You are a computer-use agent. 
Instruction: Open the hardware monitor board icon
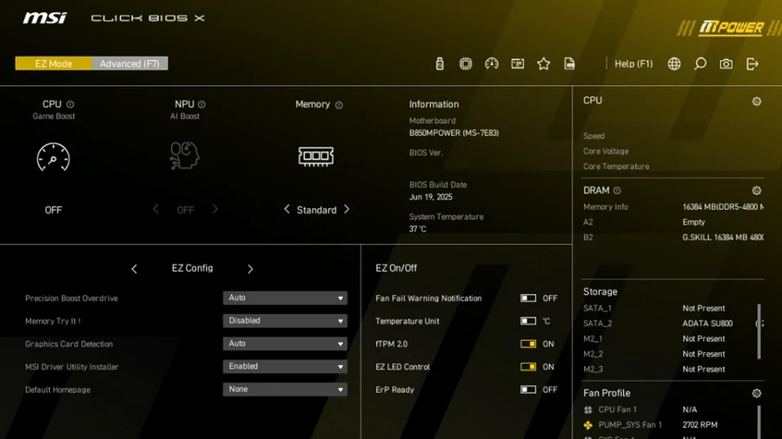pos(518,63)
